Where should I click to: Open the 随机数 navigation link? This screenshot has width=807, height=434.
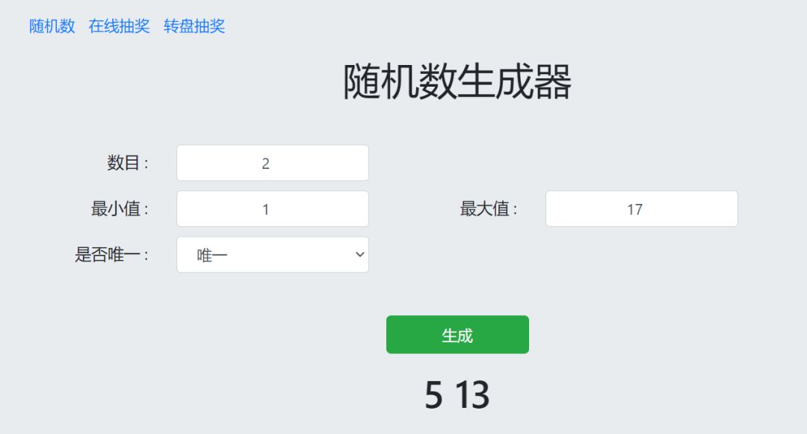52,26
